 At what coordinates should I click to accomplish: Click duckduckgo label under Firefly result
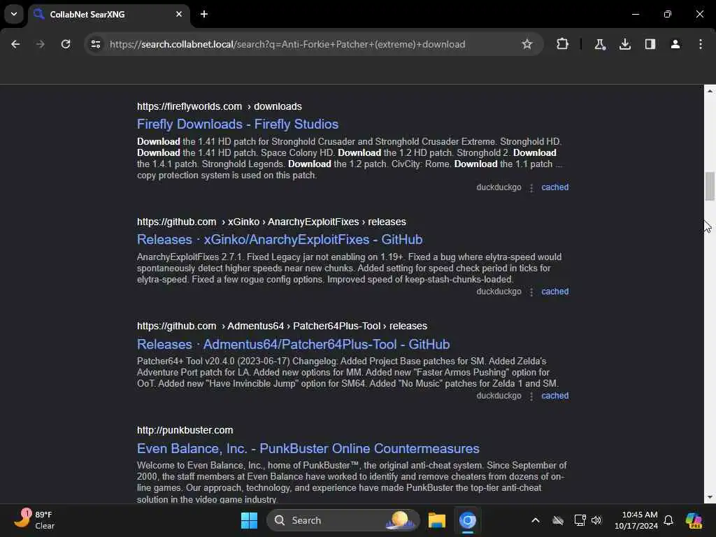pyautogui.click(x=499, y=187)
